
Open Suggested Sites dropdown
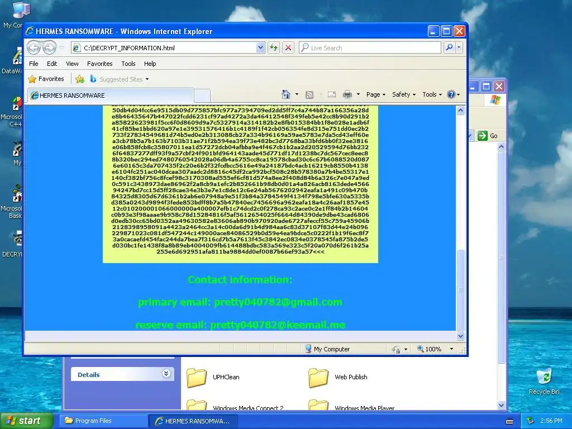(x=120, y=79)
